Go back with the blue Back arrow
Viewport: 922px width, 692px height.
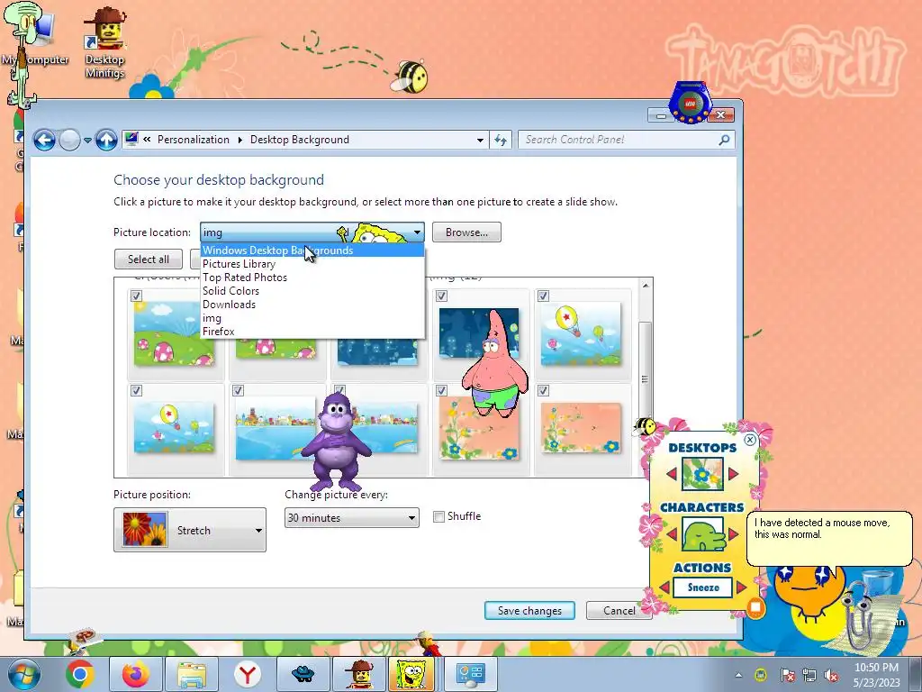click(44, 140)
